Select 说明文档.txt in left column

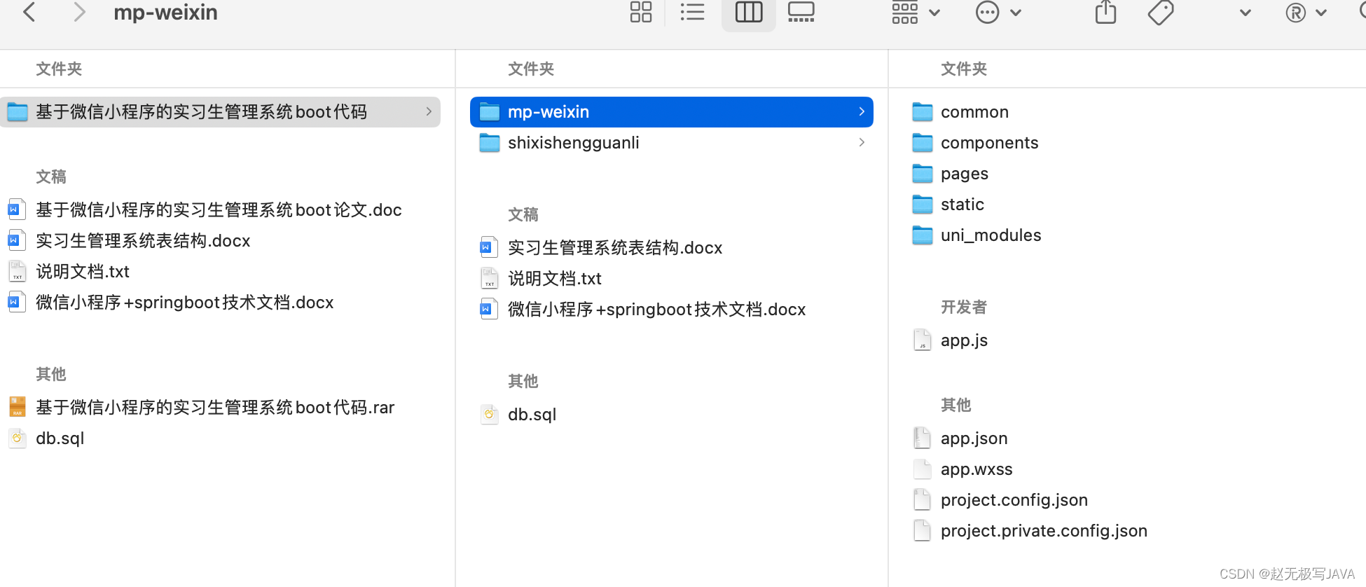[83, 272]
